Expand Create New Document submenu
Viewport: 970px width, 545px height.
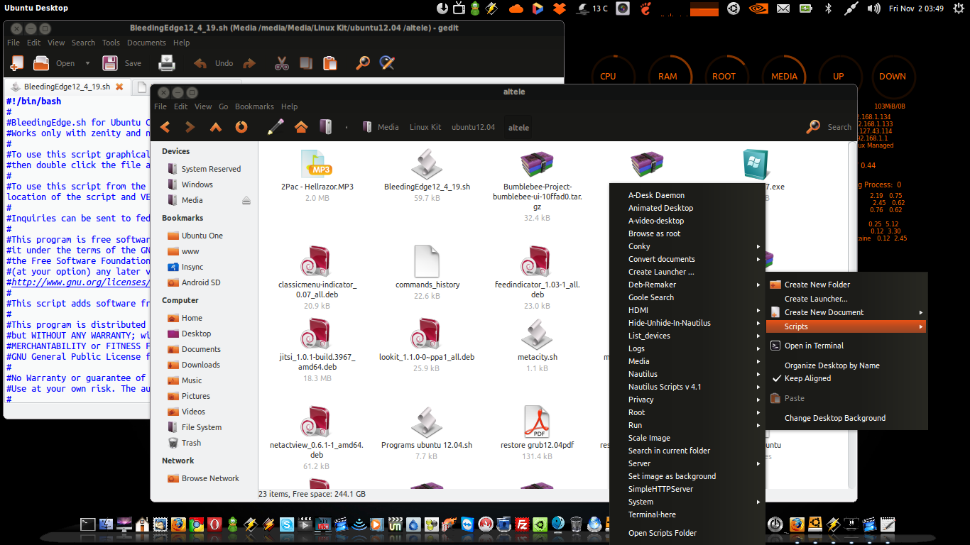pos(846,312)
